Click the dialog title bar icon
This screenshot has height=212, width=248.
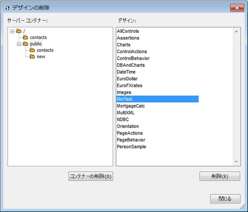[x=8, y=8]
